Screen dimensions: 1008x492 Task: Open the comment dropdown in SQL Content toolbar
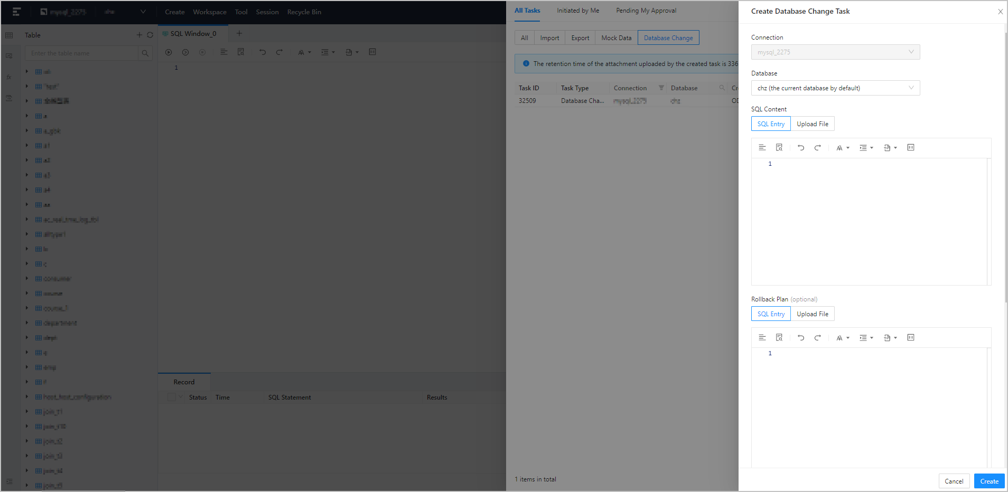click(x=890, y=148)
